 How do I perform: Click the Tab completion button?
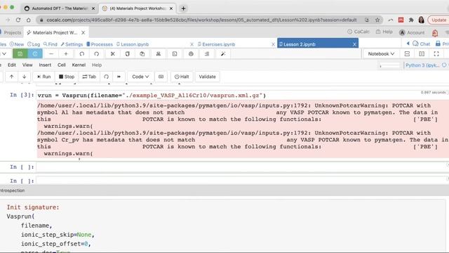[89, 77]
